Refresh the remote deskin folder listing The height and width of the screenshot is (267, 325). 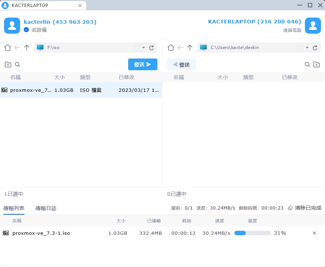point(315,48)
